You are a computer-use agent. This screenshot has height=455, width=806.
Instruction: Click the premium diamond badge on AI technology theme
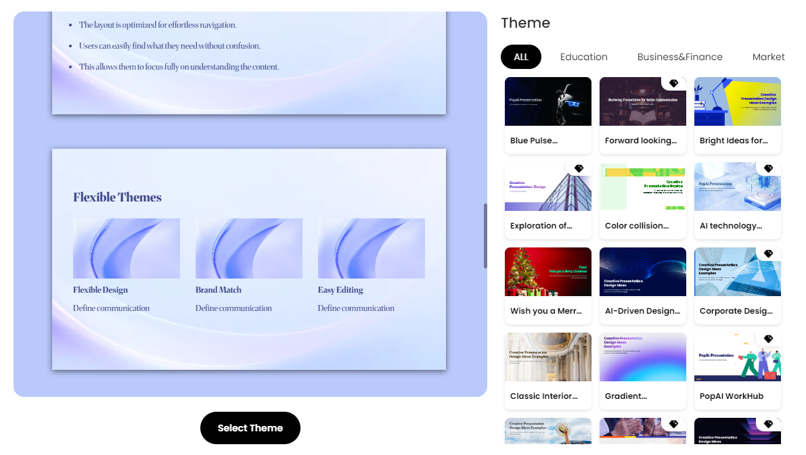768,168
